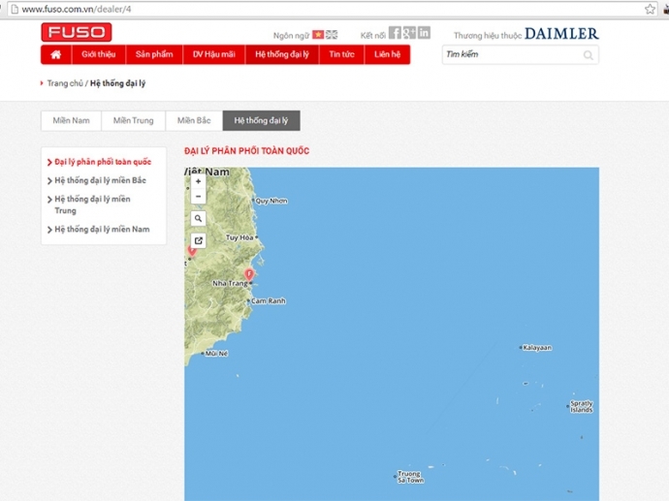Click the Tìm kiếm search input field
Image resolution: width=669 pixels, height=501 pixels.
pos(510,55)
